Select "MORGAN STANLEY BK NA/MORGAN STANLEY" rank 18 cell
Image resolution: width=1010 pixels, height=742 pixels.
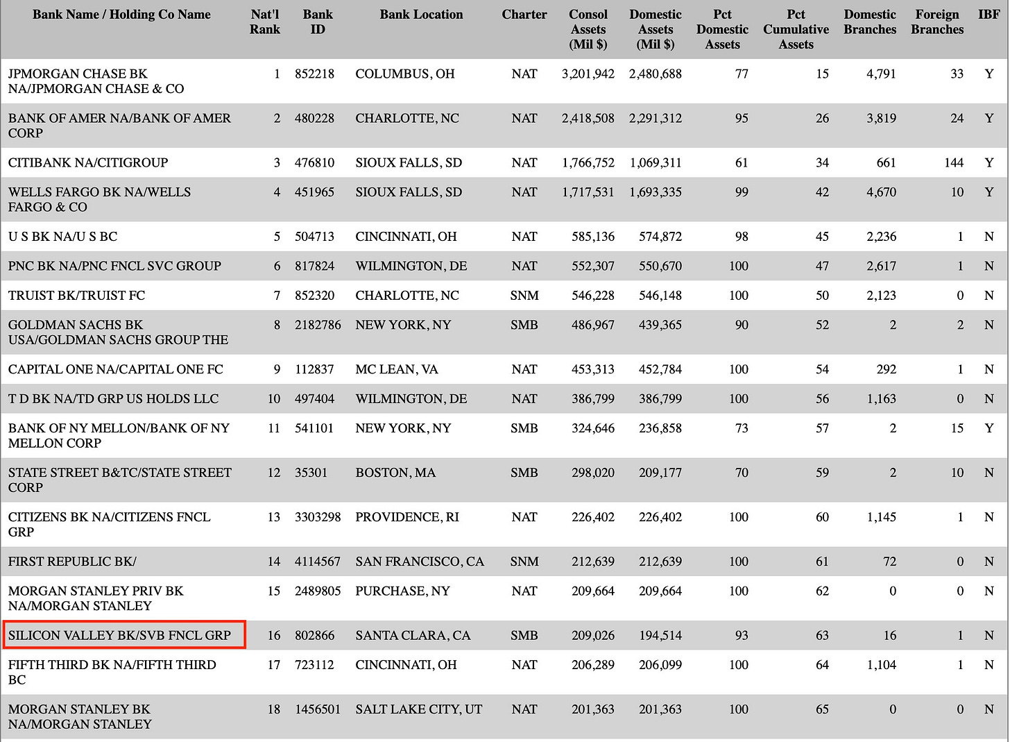80,717
